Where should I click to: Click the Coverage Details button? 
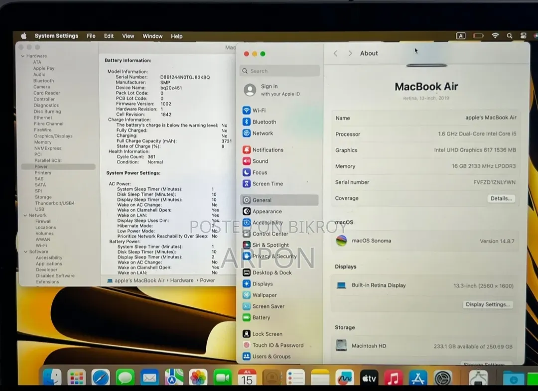tap(501, 198)
